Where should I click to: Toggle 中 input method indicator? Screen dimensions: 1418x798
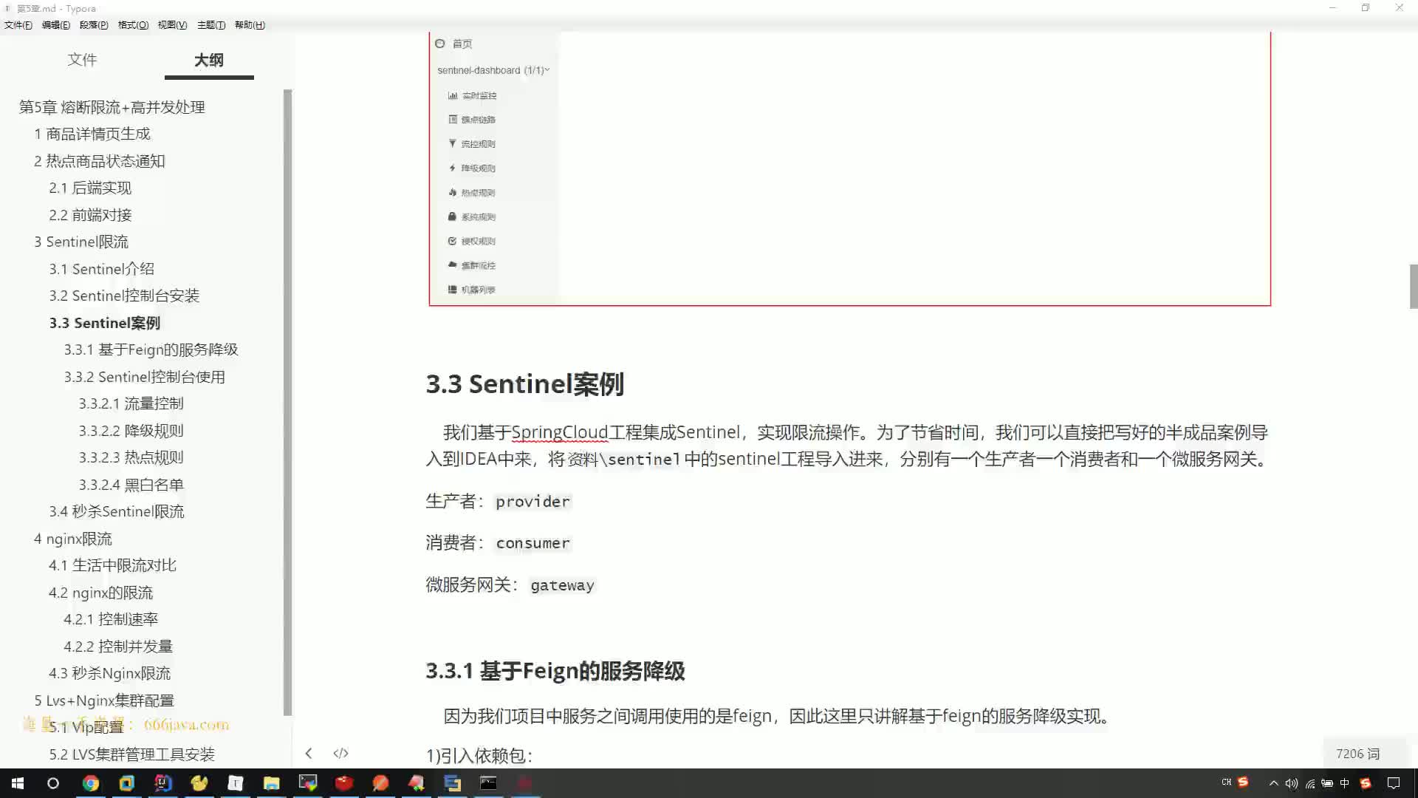point(1345,783)
